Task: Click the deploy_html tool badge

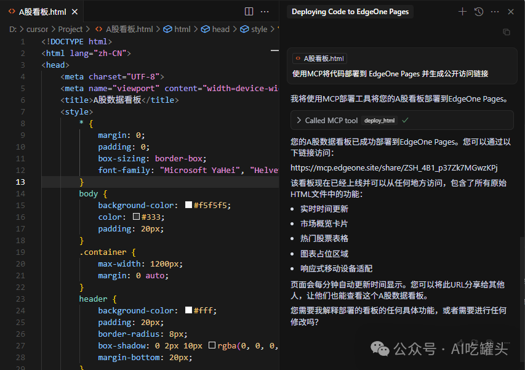Action: click(379, 121)
